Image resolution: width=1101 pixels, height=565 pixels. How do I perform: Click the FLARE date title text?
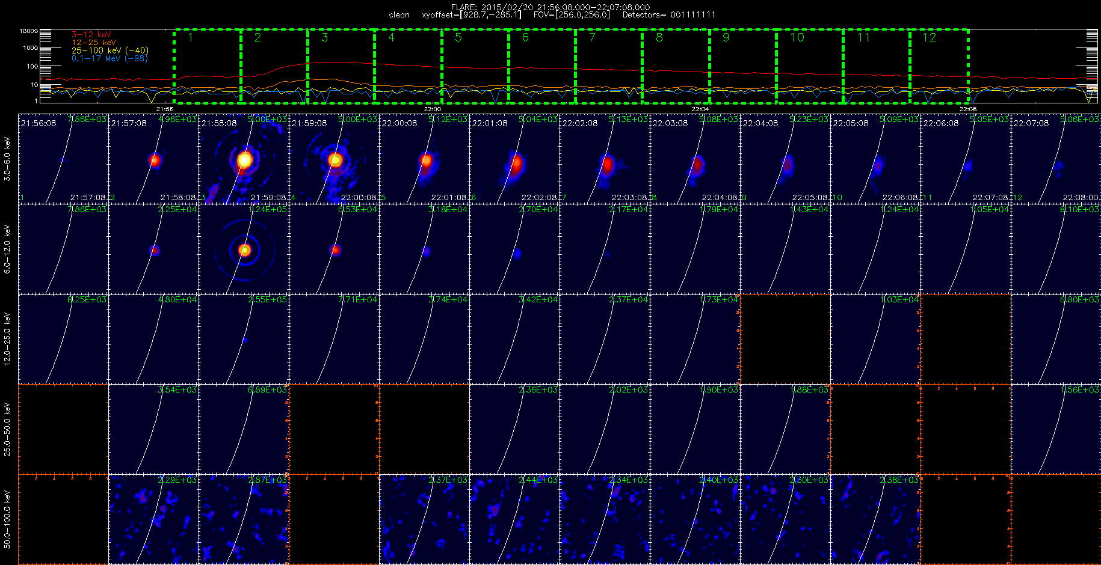coord(550,7)
